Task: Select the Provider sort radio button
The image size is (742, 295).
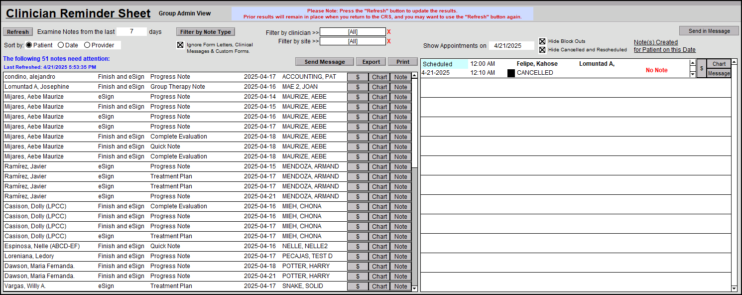Action: tap(87, 45)
